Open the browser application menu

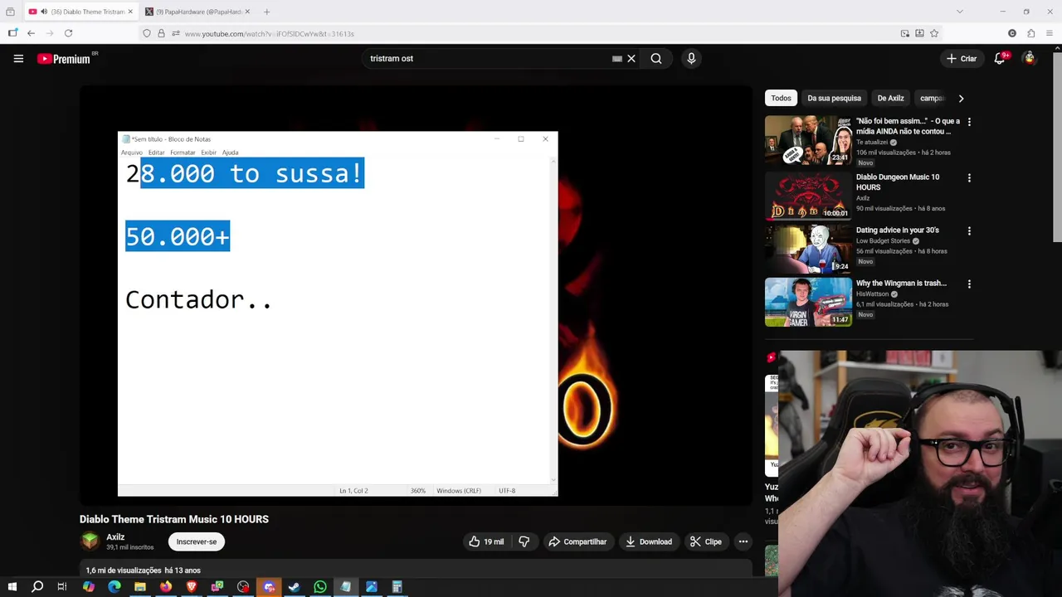click(1050, 33)
